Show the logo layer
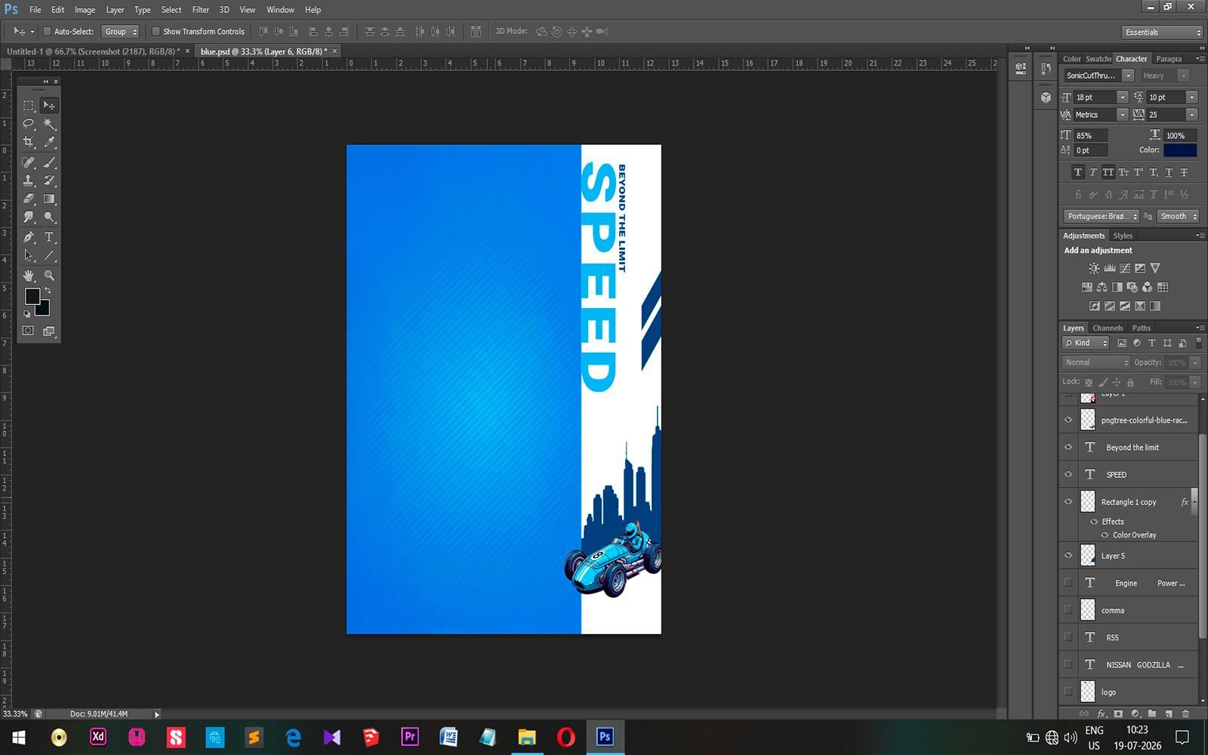 (1068, 692)
